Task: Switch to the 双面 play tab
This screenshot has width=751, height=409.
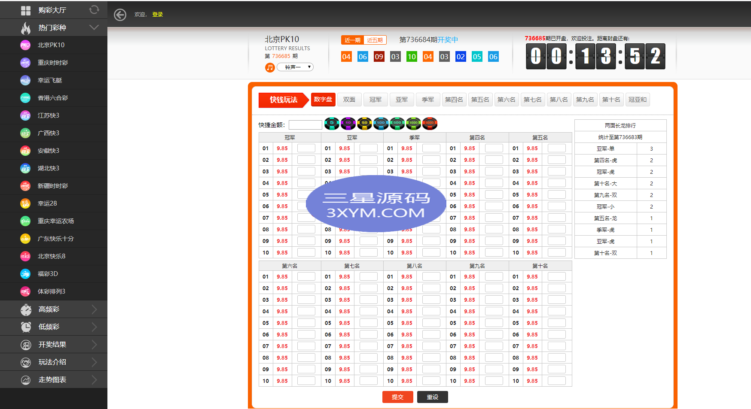Action: [x=349, y=100]
